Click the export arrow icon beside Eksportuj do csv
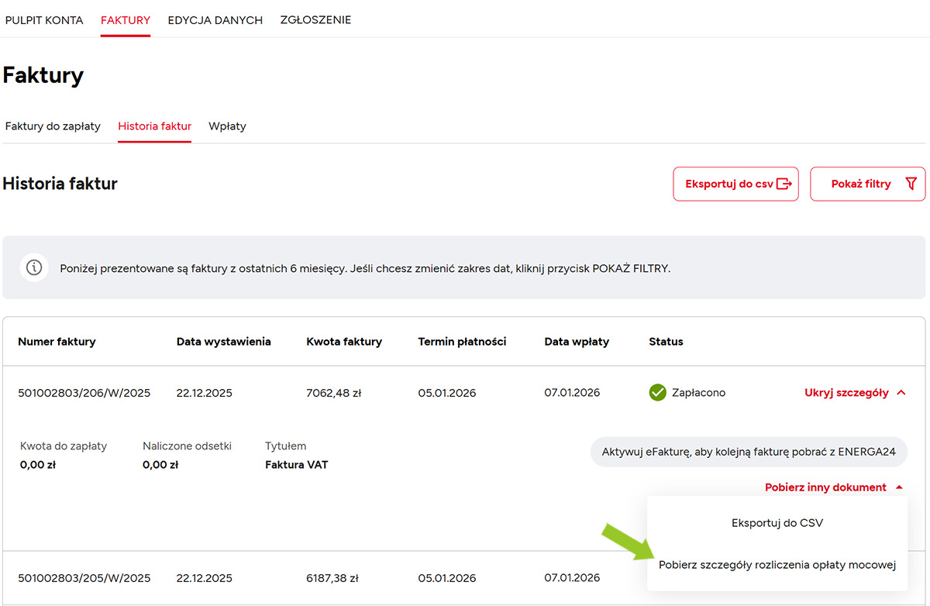Image resolution: width=930 pixels, height=606 pixels. coord(784,184)
